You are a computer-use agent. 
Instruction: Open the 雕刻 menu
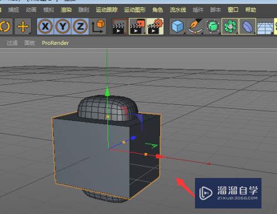click(x=84, y=9)
